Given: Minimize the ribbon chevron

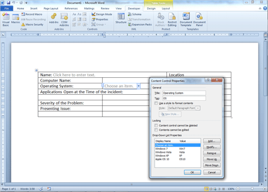Looking at the screenshot, I should [260, 8].
